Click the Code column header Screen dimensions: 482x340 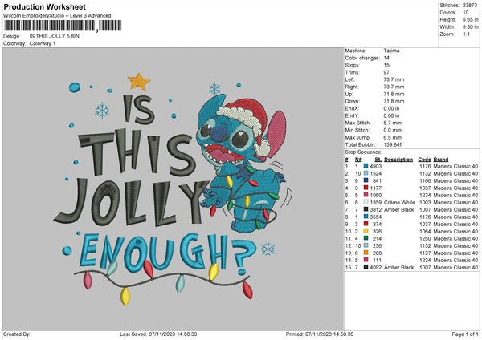point(424,160)
